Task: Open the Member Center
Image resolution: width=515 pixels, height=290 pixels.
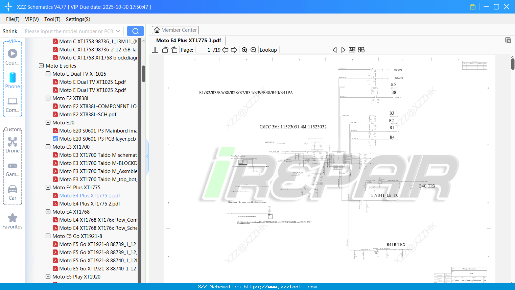Action: [175, 30]
